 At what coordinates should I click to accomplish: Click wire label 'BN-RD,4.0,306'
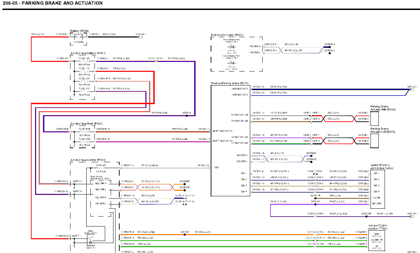pyautogui.click(x=180, y=129)
